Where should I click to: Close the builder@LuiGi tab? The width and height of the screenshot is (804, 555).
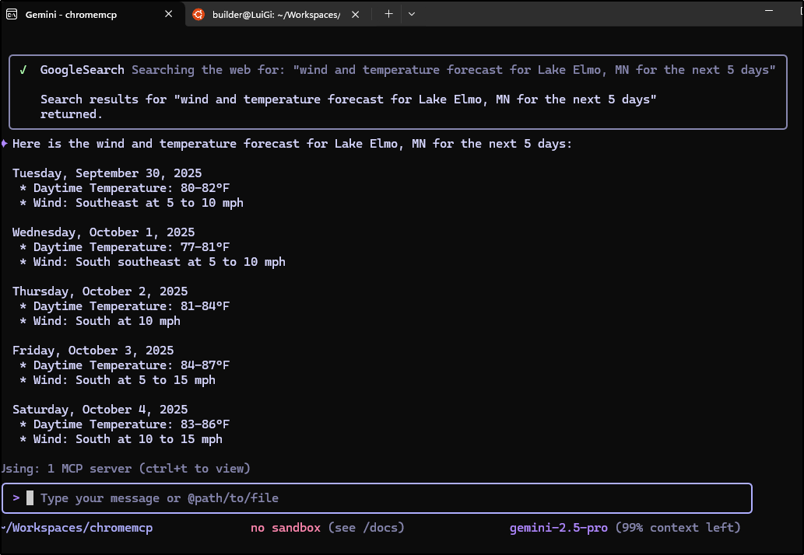pyautogui.click(x=355, y=15)
